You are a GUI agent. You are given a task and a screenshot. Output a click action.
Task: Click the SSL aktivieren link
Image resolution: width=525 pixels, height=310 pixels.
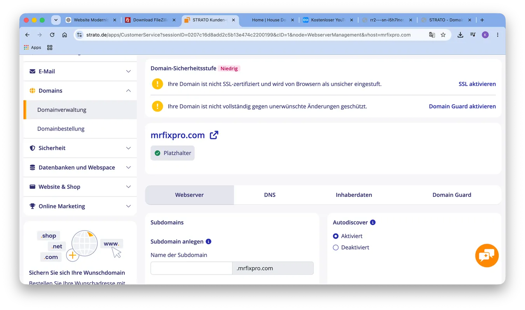tap(477, 84)
